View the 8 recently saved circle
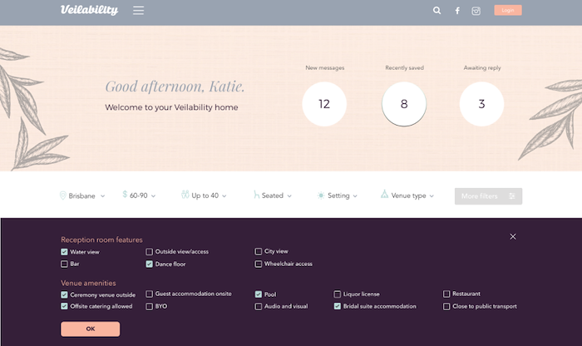 [x=404, y=104]
